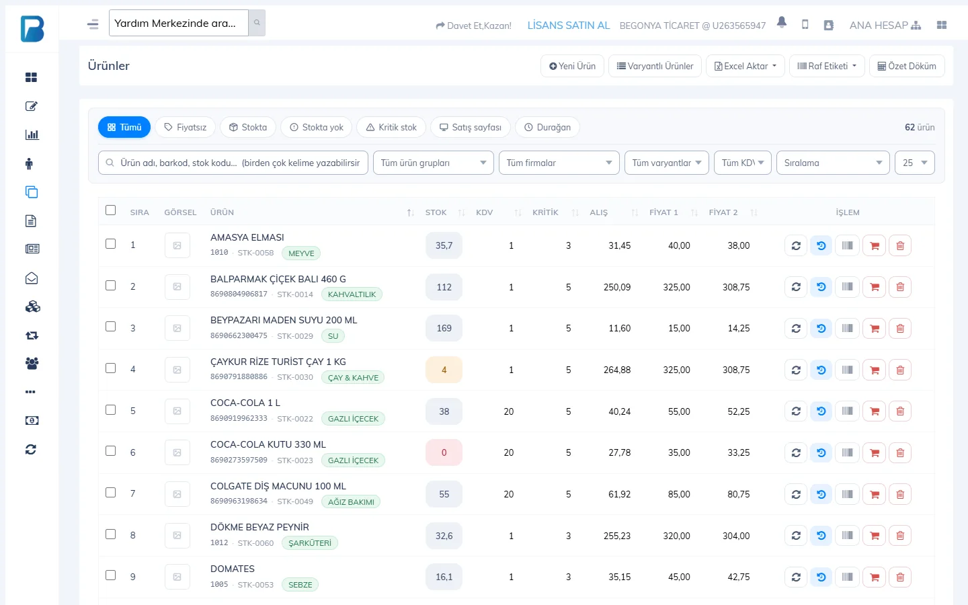
Task: Open the Tüm ürün grupları dropdown
Action: [434, 163]
